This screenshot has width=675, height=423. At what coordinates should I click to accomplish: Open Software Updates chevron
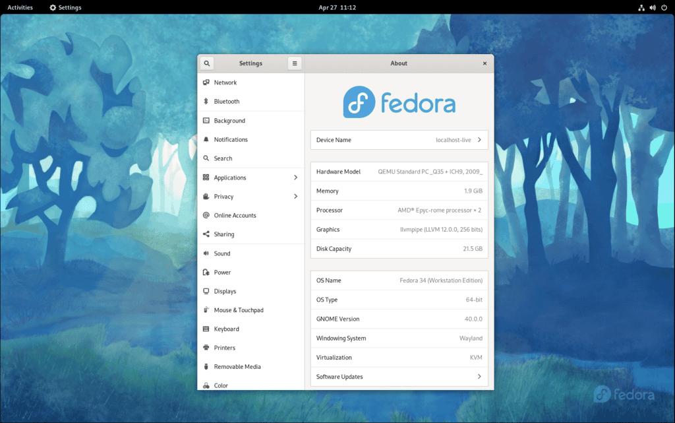click(x=479, y=377)
